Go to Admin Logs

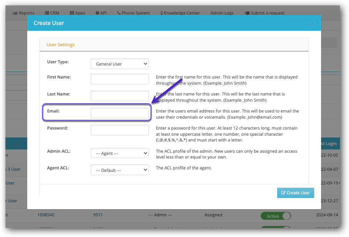tap(222, 13)
